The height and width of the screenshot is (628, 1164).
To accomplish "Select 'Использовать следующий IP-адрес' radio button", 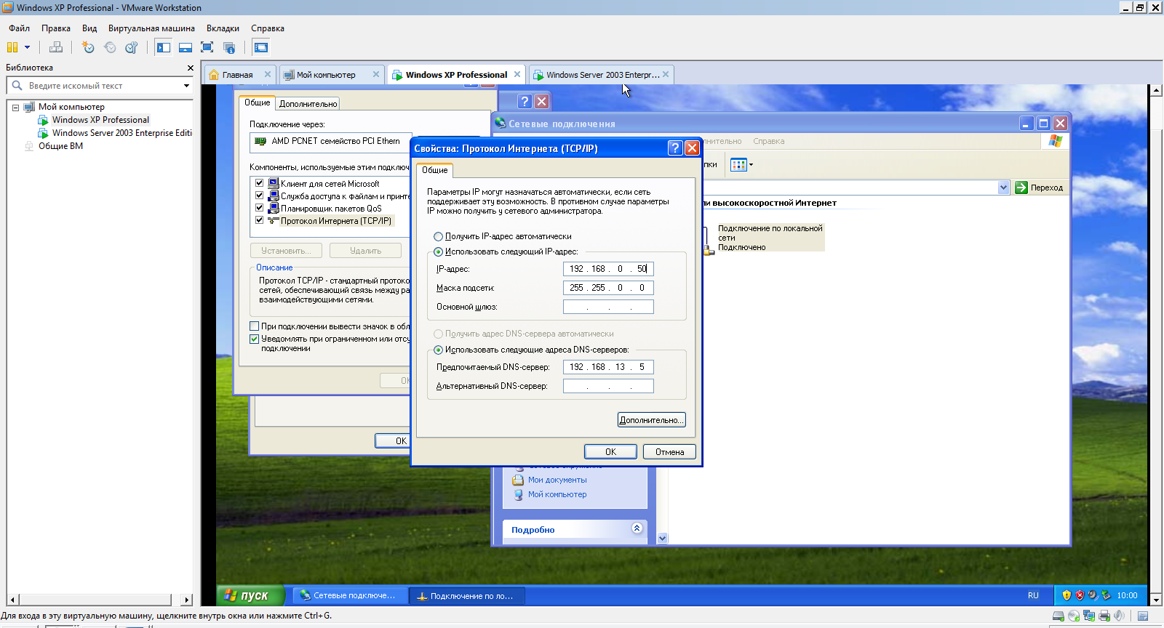I will pyautogui.click(x=438, y=251).
